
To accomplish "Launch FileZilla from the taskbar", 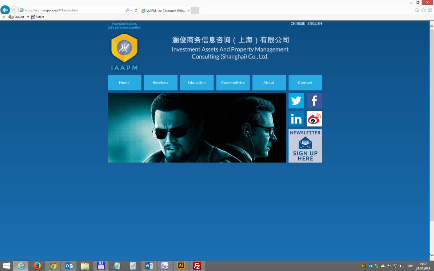I will [197, 266].
